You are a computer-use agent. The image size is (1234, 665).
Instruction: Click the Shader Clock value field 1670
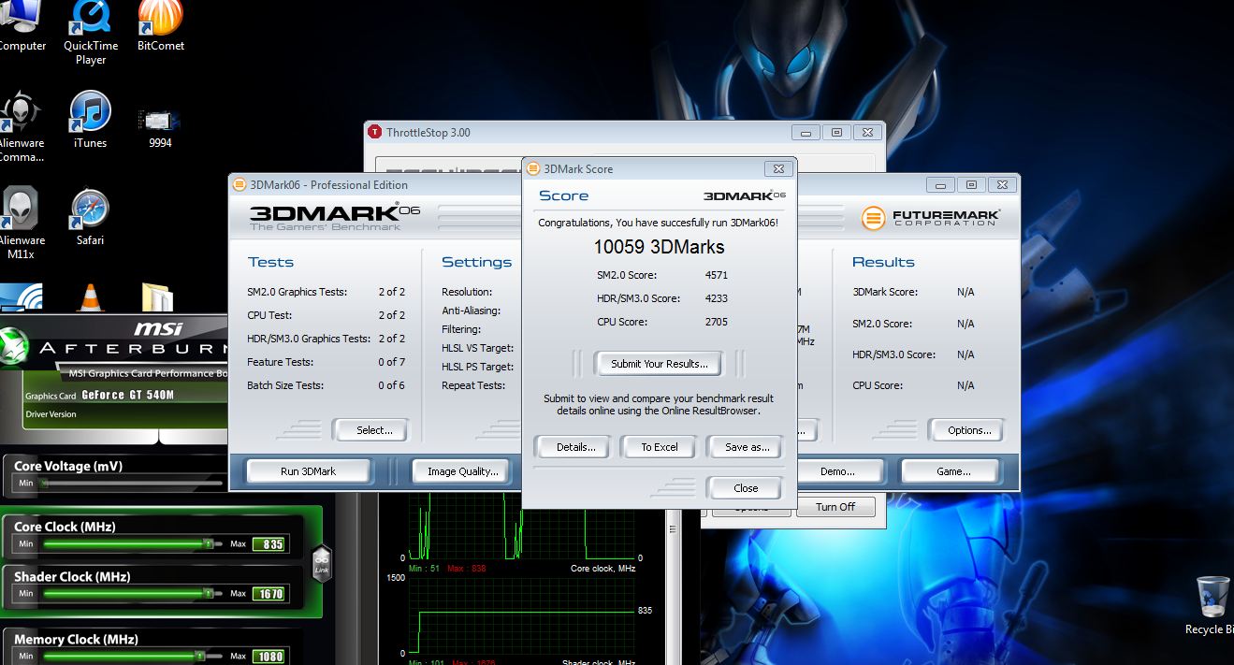[269, 593]
